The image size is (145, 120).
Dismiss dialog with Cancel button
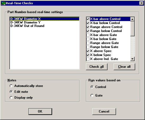coord(104,111)
